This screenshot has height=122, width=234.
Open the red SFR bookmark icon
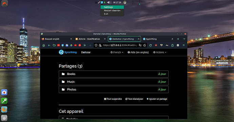tap(58, 45)
